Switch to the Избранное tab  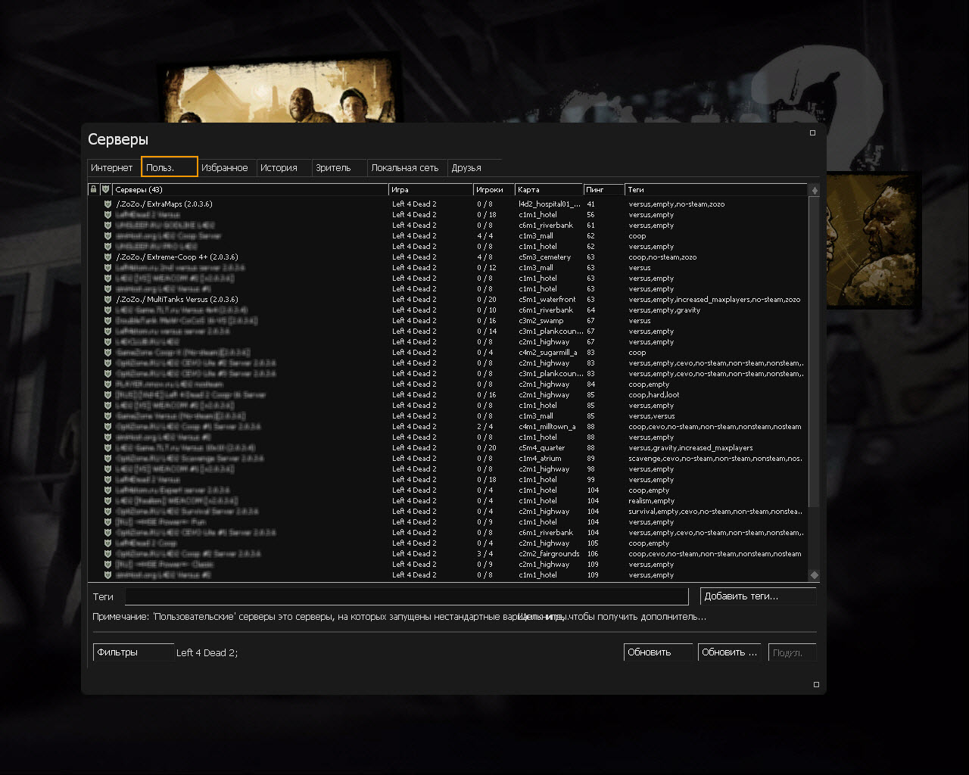(225, 167)
